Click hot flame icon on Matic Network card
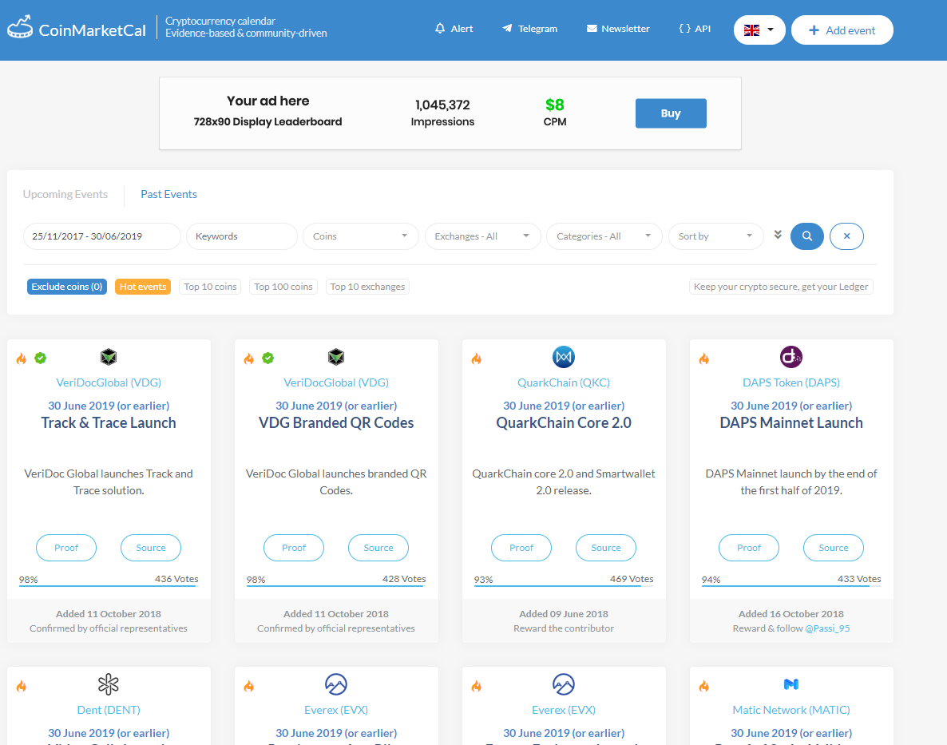 704,686
